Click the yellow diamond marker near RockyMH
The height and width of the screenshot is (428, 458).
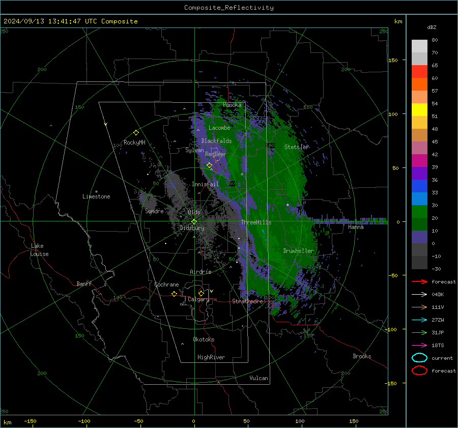tap(136, 133)
